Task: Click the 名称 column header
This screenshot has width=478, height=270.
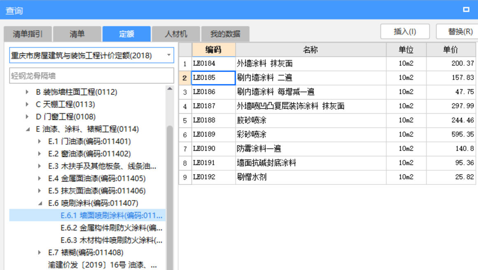Action: tap(311, 50)
